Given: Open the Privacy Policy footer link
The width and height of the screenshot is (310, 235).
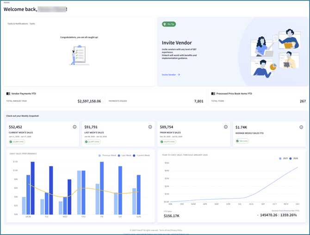Looking at the screenshot, I should click(176, 230).
